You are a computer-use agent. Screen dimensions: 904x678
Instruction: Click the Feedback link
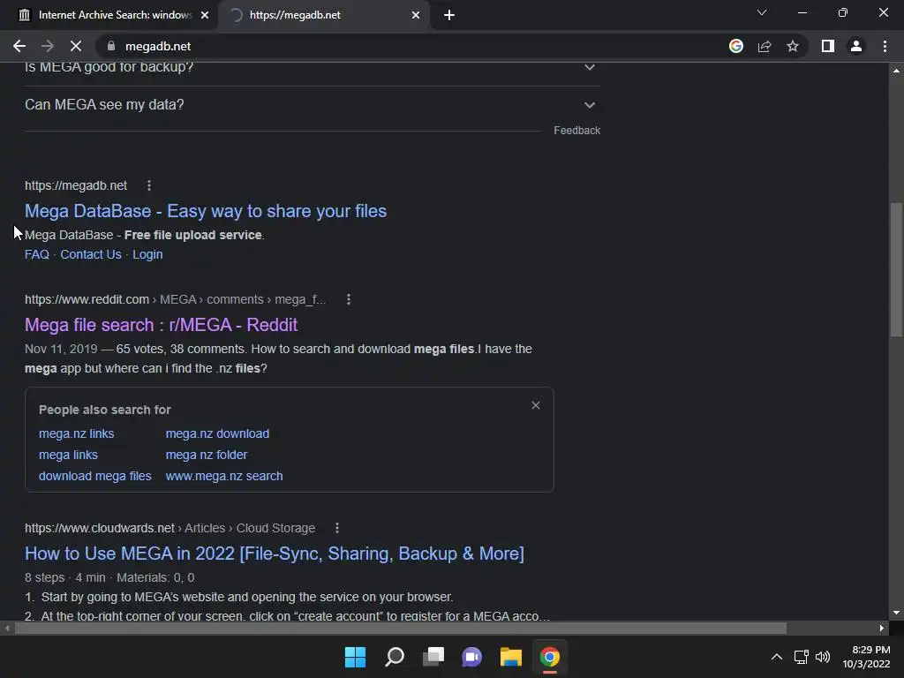[576, 131]
